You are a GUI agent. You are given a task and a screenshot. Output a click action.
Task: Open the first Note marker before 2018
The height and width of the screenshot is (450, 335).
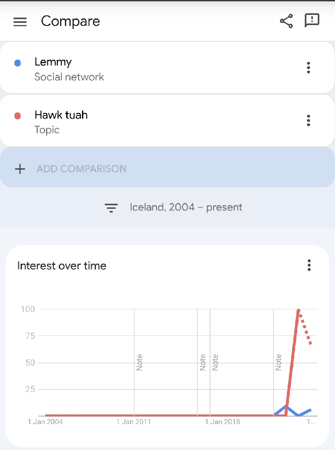tap(203, 362)
